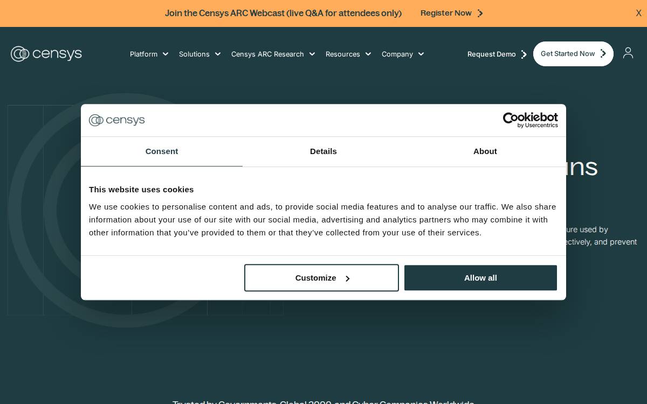Click the Cookiebot by Usercentrics logo
The height and width of the screenshot is (404, 647).
pos(530,120)
